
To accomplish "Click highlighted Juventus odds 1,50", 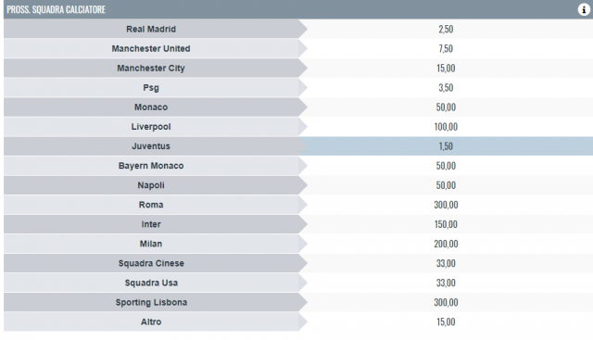I will [446, 146].
